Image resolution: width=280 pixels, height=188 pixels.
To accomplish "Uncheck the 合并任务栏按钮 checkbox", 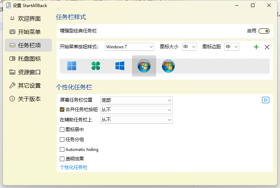I will click(62, 110).
